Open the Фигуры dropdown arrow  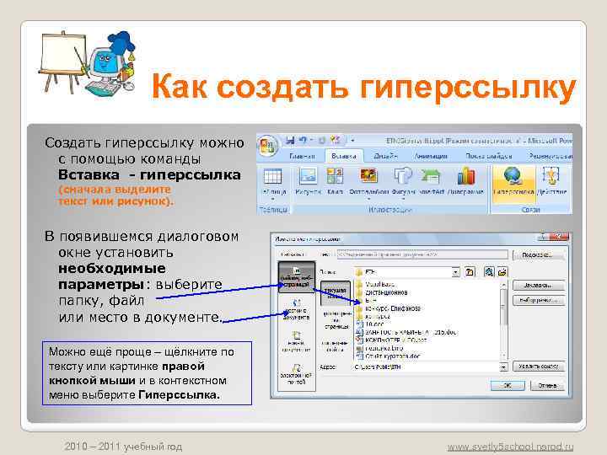[403, 199]
